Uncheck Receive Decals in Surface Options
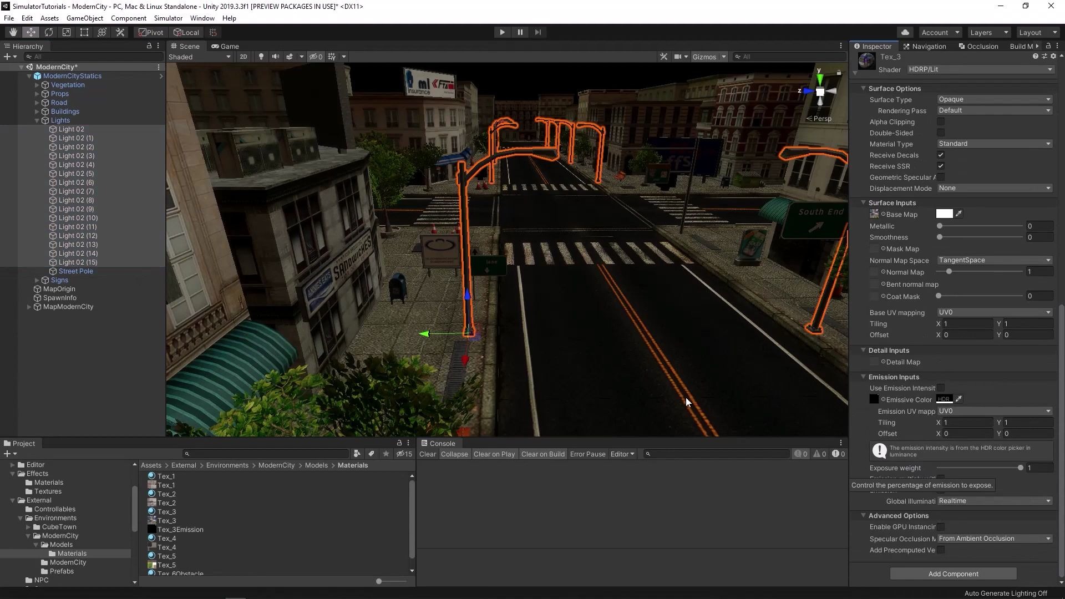Screen dimensions: 1065x599 (941, 155)
